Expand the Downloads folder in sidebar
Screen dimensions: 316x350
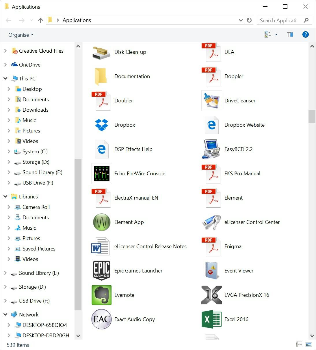pos(9,110)
